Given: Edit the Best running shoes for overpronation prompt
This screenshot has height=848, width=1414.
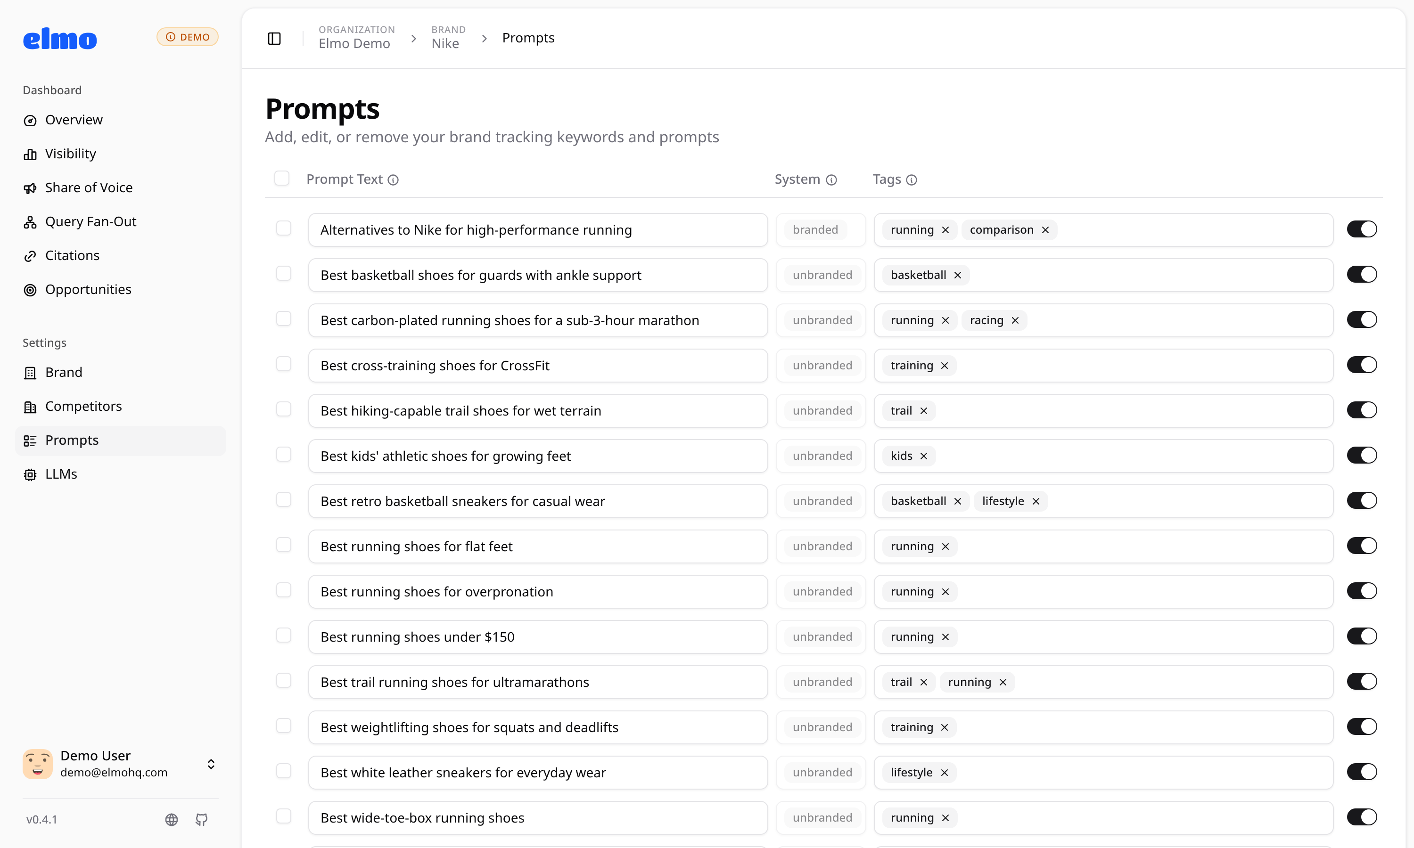Looking at the screenshot, I should click(538, 591).
